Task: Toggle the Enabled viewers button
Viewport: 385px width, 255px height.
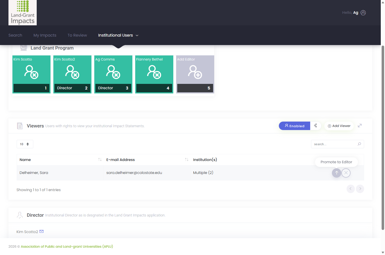Action: point(294,126)
